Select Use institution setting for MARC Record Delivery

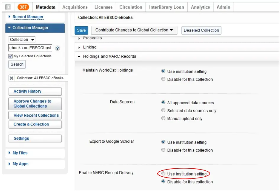coord(164,174)
